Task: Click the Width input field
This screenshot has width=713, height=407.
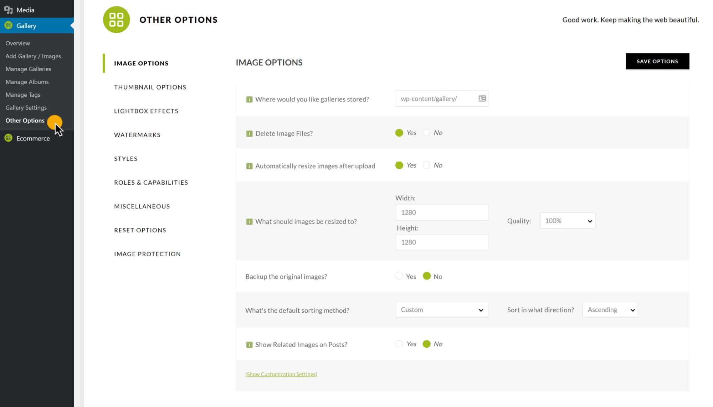Action: point(442,212)
